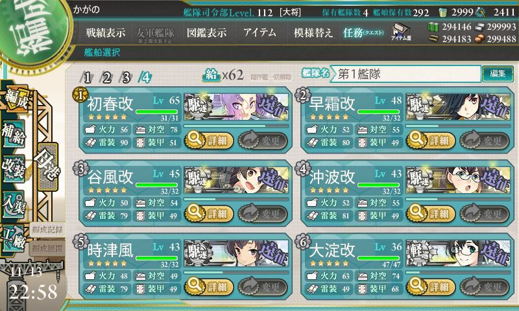Open the 入渠 docking sidebar icon
This screenshot has height=311, width=519.
tap(14, 204)
